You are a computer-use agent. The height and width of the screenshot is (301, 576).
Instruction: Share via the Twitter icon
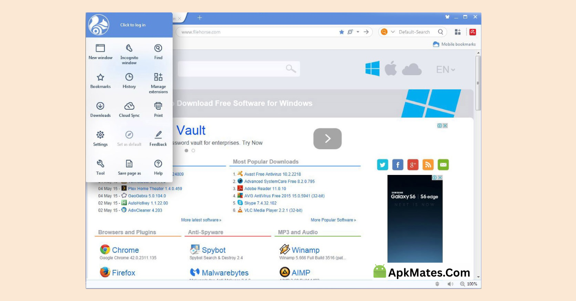point(382,164)
